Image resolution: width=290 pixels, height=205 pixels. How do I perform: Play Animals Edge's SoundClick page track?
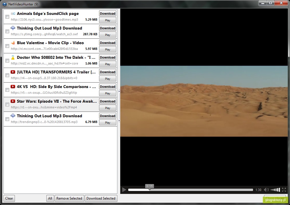pos(108,20)
